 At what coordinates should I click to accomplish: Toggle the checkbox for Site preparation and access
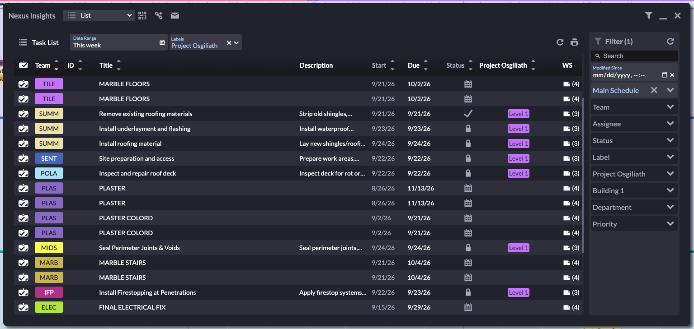[24, 158]
